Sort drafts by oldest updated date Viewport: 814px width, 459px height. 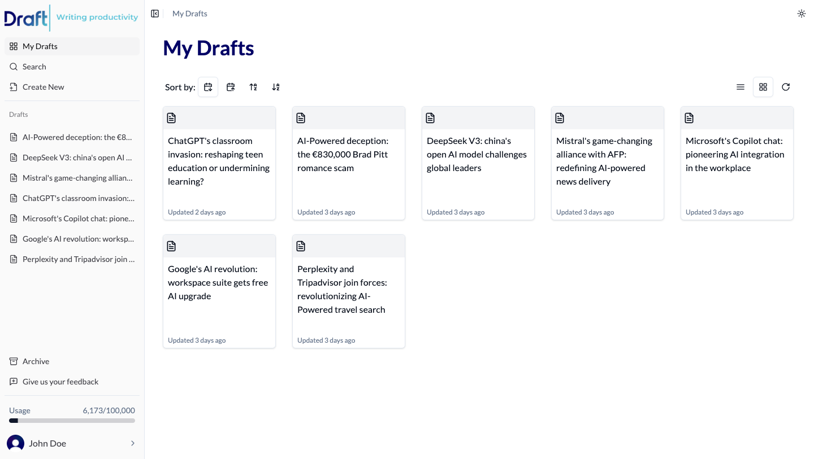click(x=231, y=87)
